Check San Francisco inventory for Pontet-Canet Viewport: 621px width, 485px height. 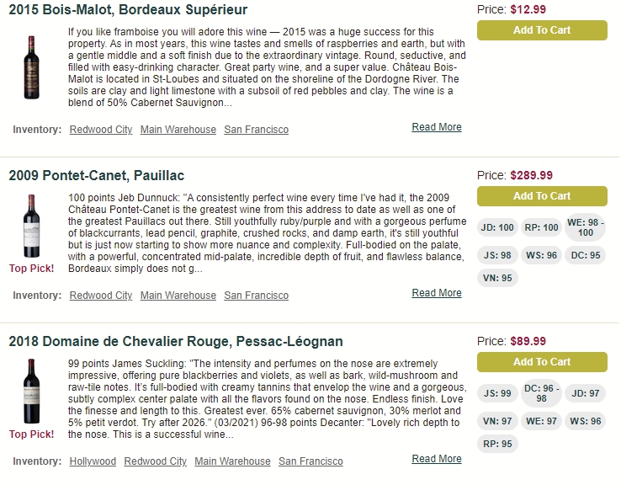(x=257, y=296)
